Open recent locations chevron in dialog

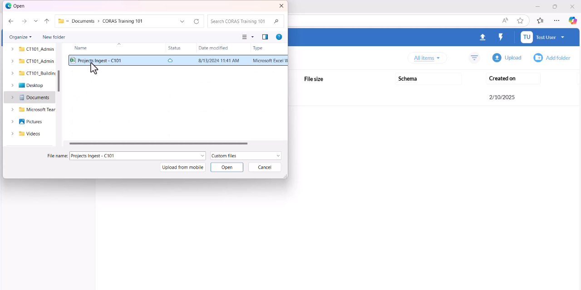(x=35, y=21)
